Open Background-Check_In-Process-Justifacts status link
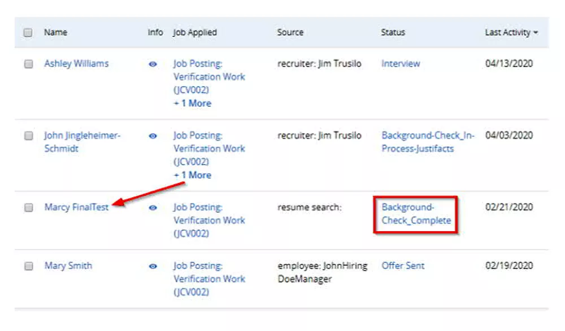This screenshot has height=331, width=565. click(428, 142)
